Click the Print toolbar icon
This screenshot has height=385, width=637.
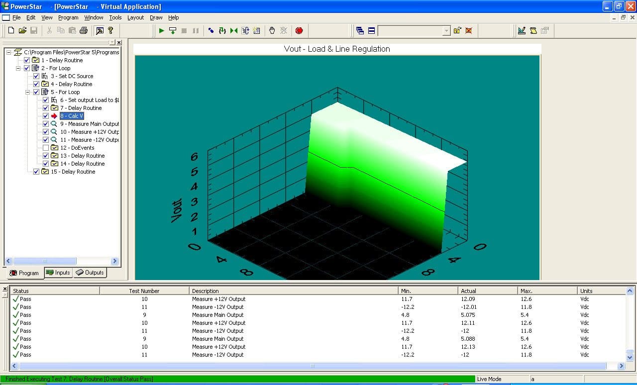[x=84, y=30]
